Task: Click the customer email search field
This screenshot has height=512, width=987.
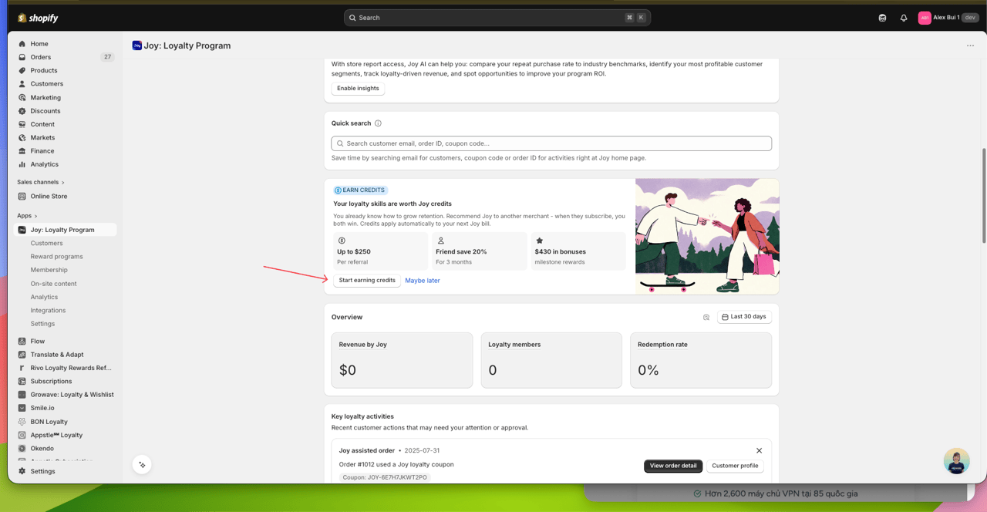Action: coord(551,143)
